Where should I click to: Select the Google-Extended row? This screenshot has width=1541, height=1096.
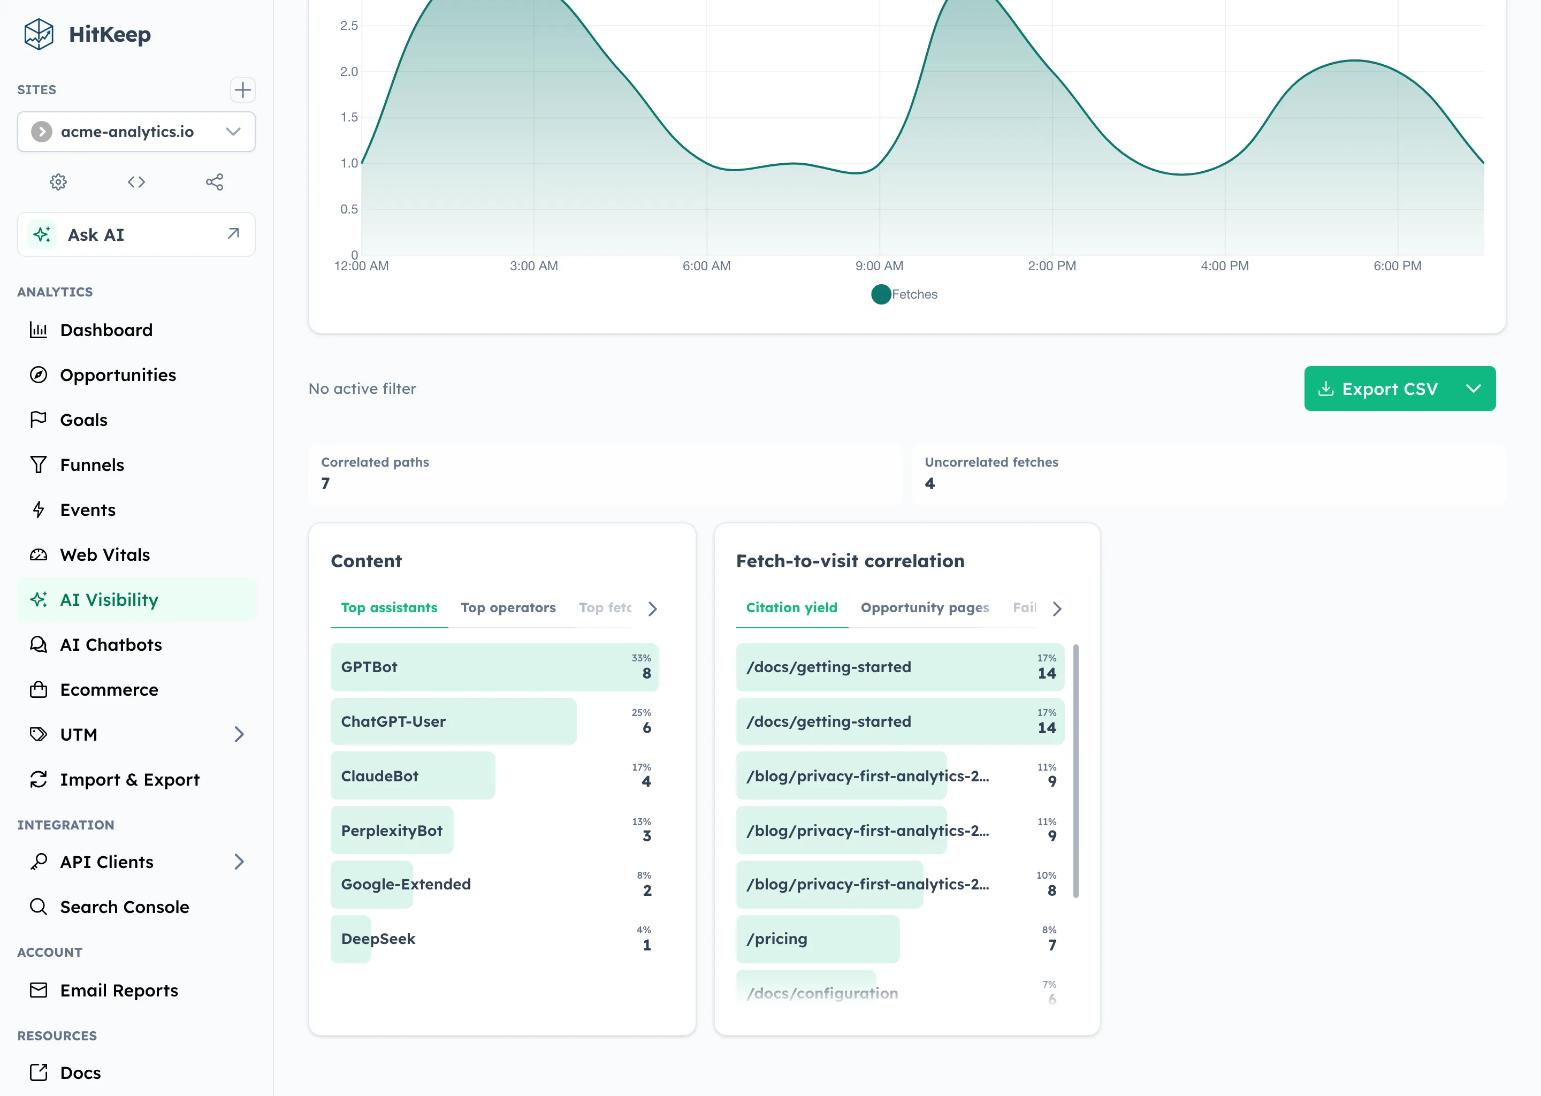click(x=494, y=884)
